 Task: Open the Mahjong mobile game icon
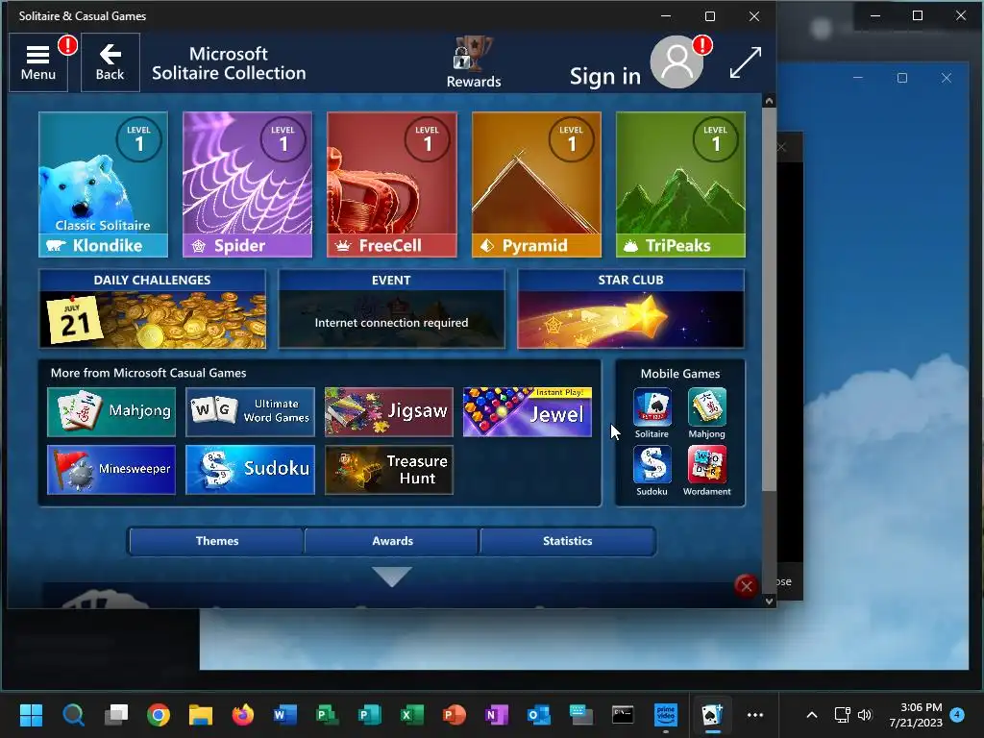click(706, 413)
